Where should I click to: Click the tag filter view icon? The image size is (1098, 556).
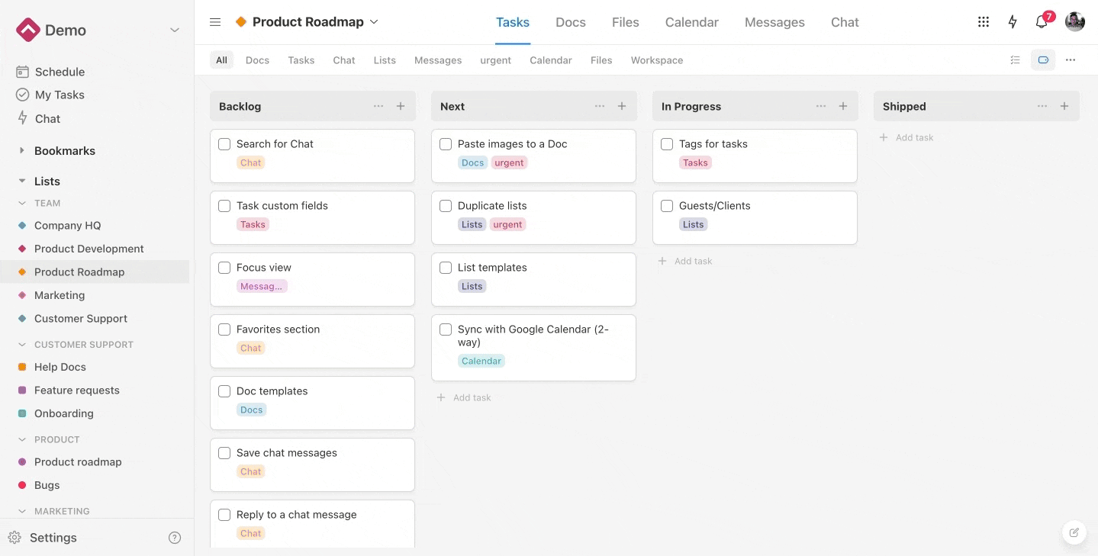coord(1043,59)
